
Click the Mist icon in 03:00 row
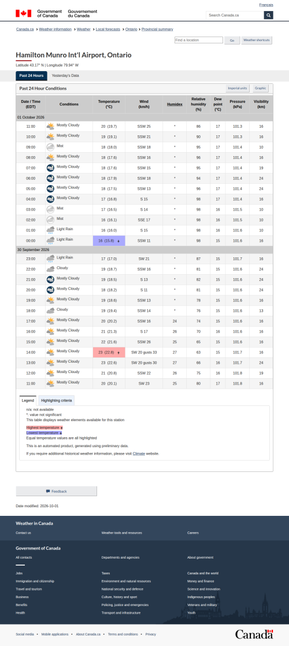[x=50, y=209]
